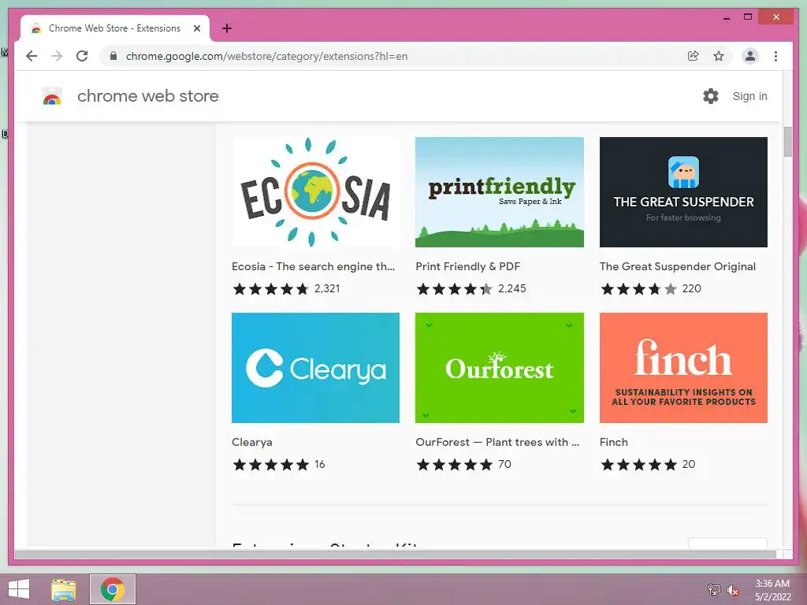807x605 pixels.
Task: Share this page using the share icon
Action: [x=694, y=56]
